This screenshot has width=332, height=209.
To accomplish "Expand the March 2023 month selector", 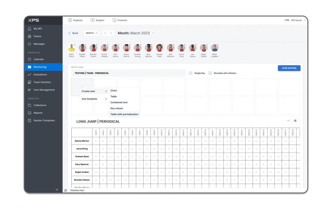I will tap(153, 33).
